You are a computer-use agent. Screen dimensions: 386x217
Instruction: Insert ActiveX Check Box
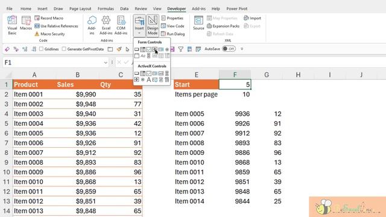(x=149, y=74)
